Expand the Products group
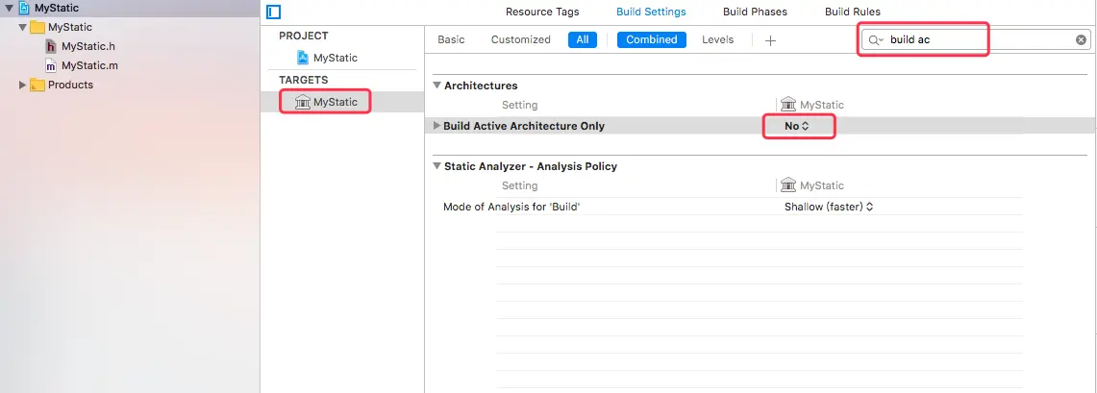Viewport: 1097px width, 393px height. click(23, 85)
